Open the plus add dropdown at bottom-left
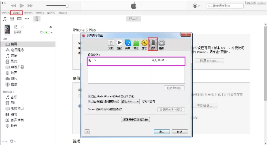 pyautogui.click(x=4, y=141)
